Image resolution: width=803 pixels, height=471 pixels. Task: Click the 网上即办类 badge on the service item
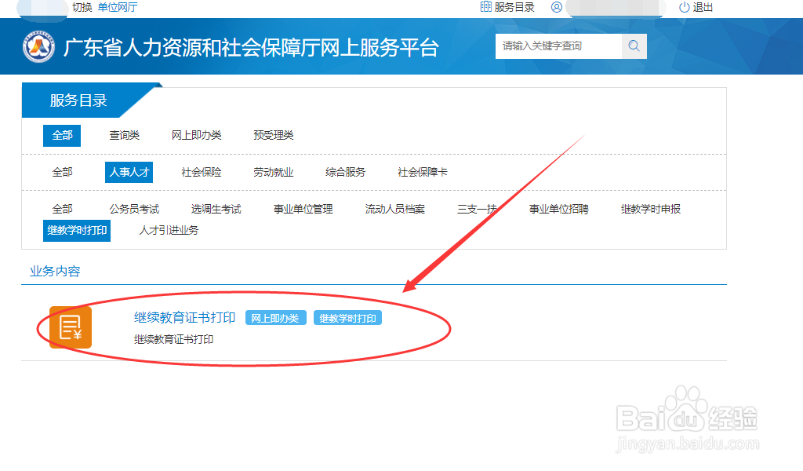click(275, 318)
